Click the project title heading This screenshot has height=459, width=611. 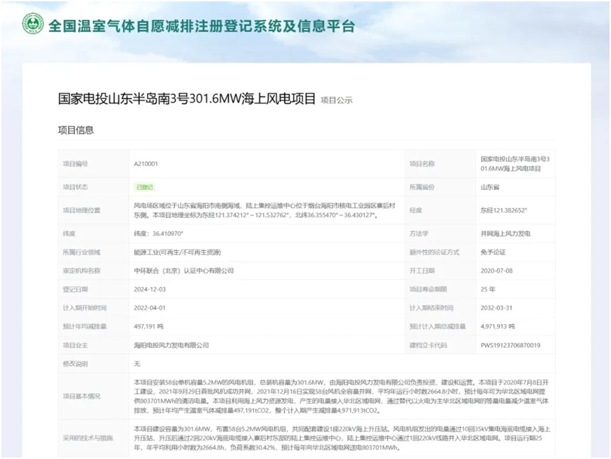tap(186, 98)
